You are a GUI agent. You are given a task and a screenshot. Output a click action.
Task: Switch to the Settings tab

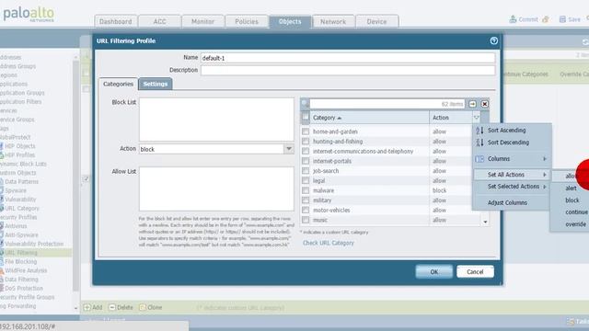point(156,84)
